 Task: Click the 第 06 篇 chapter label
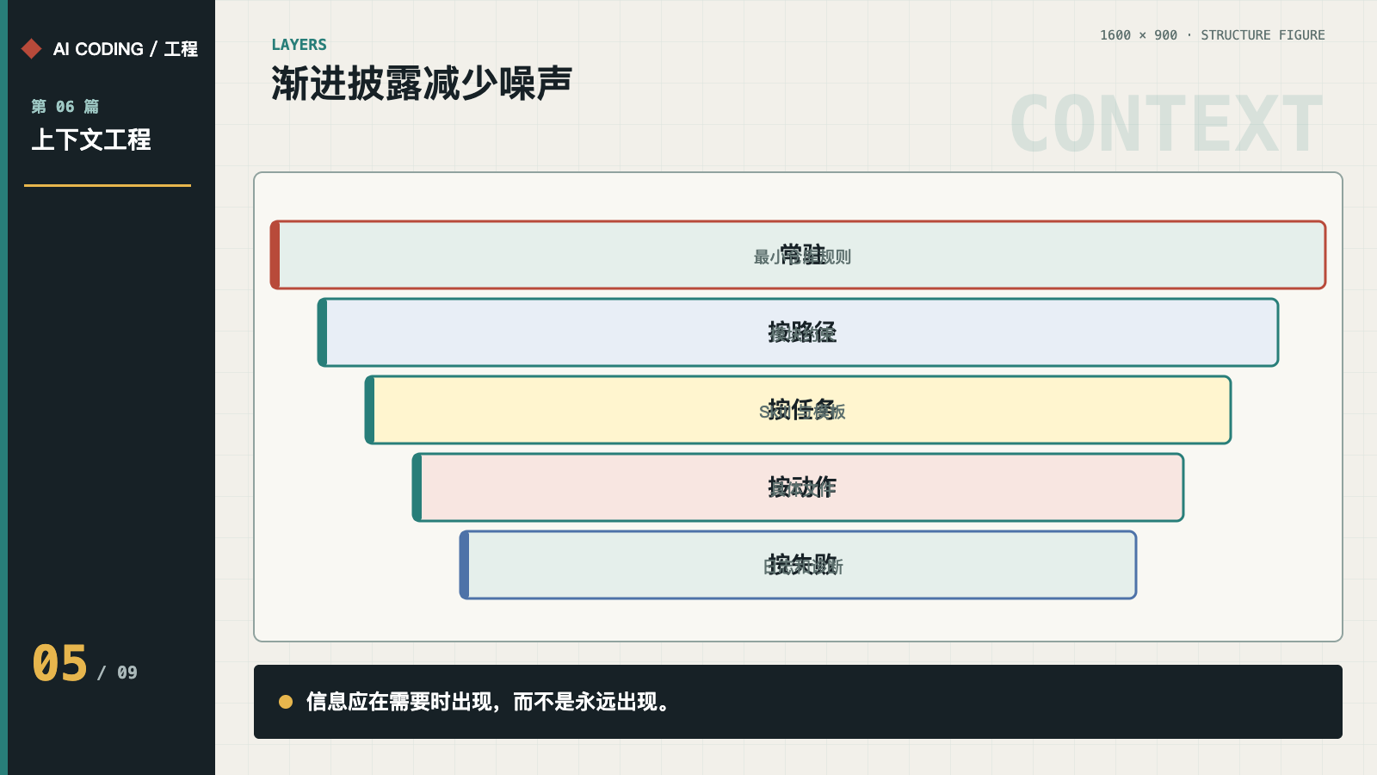(x=65, y=107)
